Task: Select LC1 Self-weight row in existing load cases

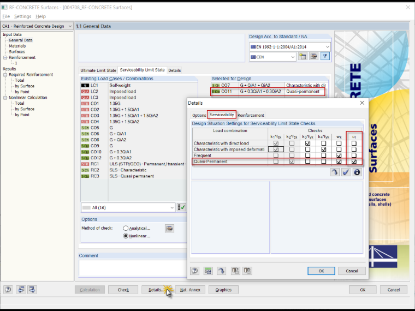Action: point(139,86)
